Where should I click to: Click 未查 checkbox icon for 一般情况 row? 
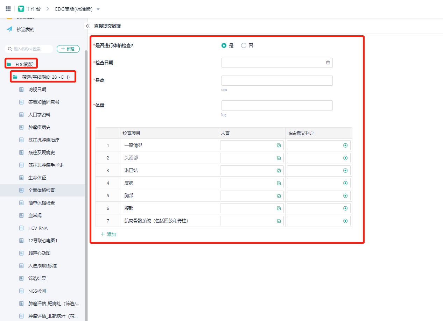point(279,145)
